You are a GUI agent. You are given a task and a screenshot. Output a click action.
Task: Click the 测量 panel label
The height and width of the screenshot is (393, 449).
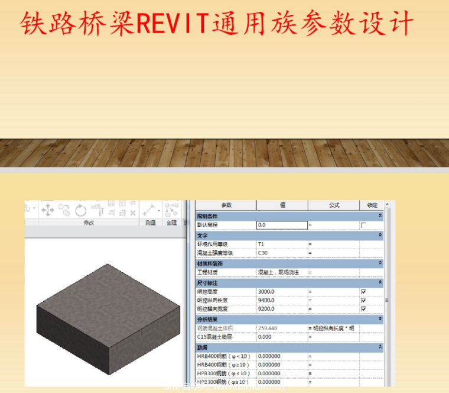click(151, 223)
